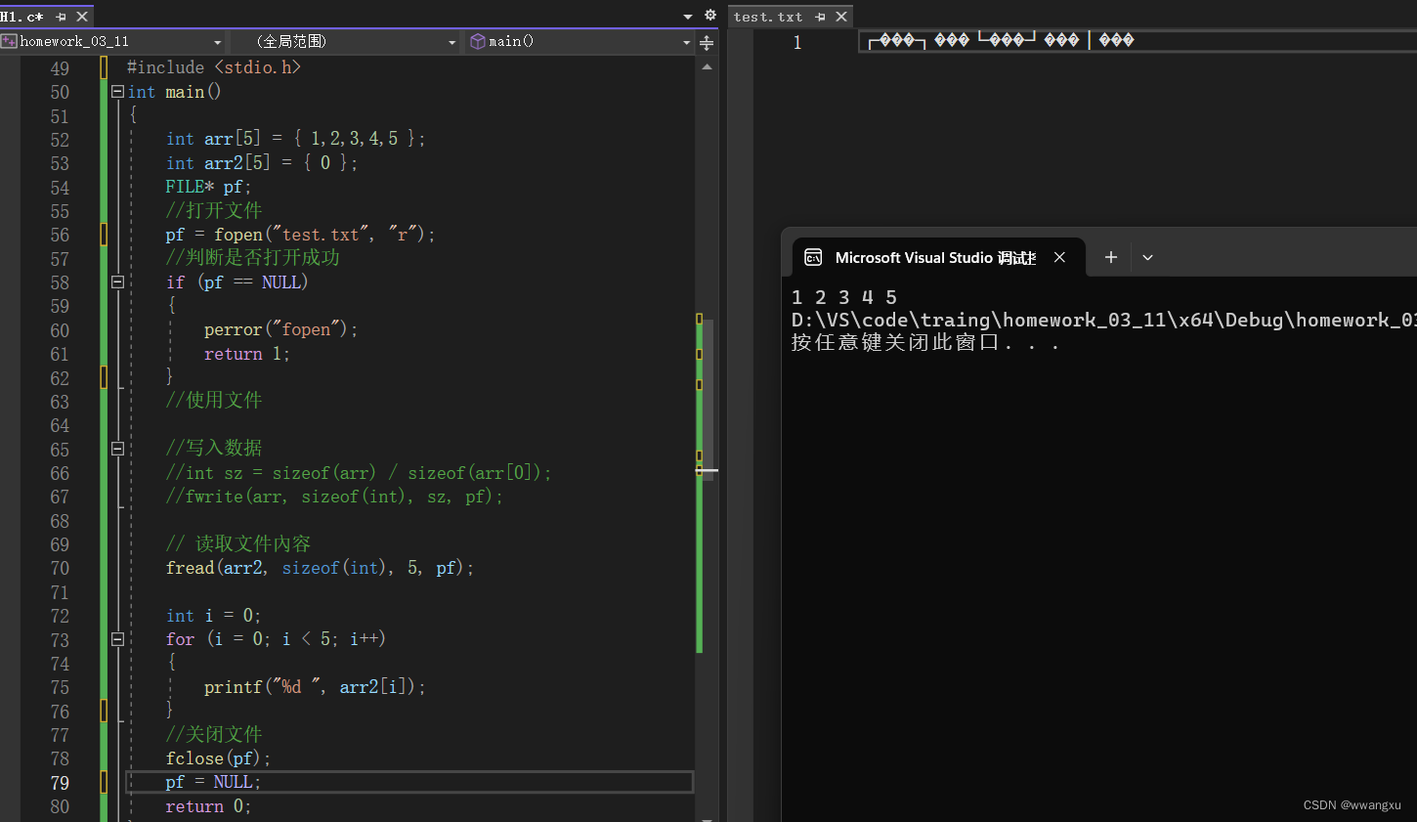Viewport: 1417px width, 822px height.
Task: Open the console profile dropdown chevron
Action: coord(1147,258)
